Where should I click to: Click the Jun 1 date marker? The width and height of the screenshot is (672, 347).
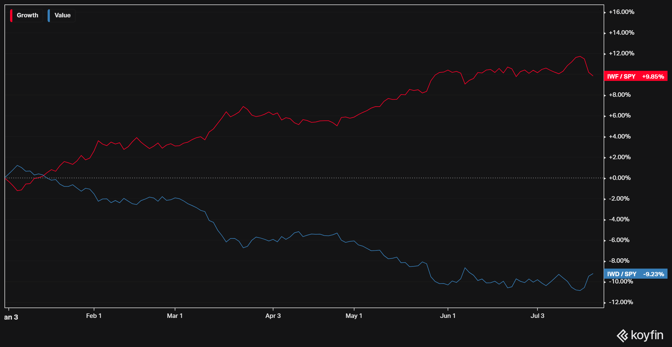tap(448, 316)
